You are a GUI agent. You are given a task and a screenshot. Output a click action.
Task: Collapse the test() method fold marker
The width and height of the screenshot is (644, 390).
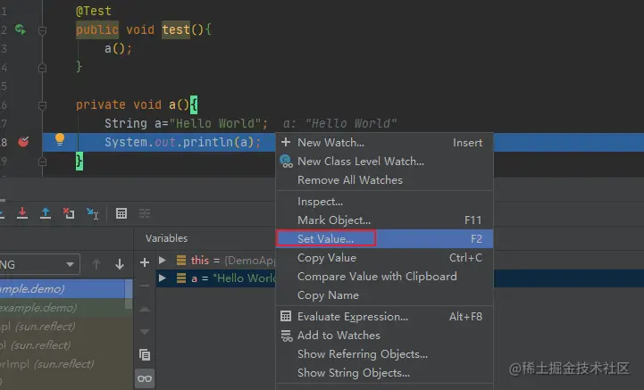(x=42, y=30)
